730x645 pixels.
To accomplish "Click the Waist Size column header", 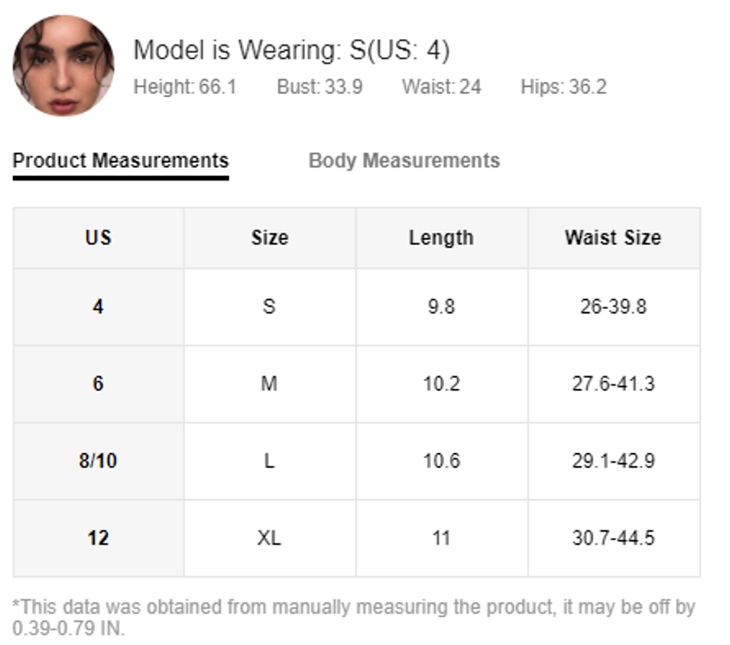I will [x=614, y=238].
